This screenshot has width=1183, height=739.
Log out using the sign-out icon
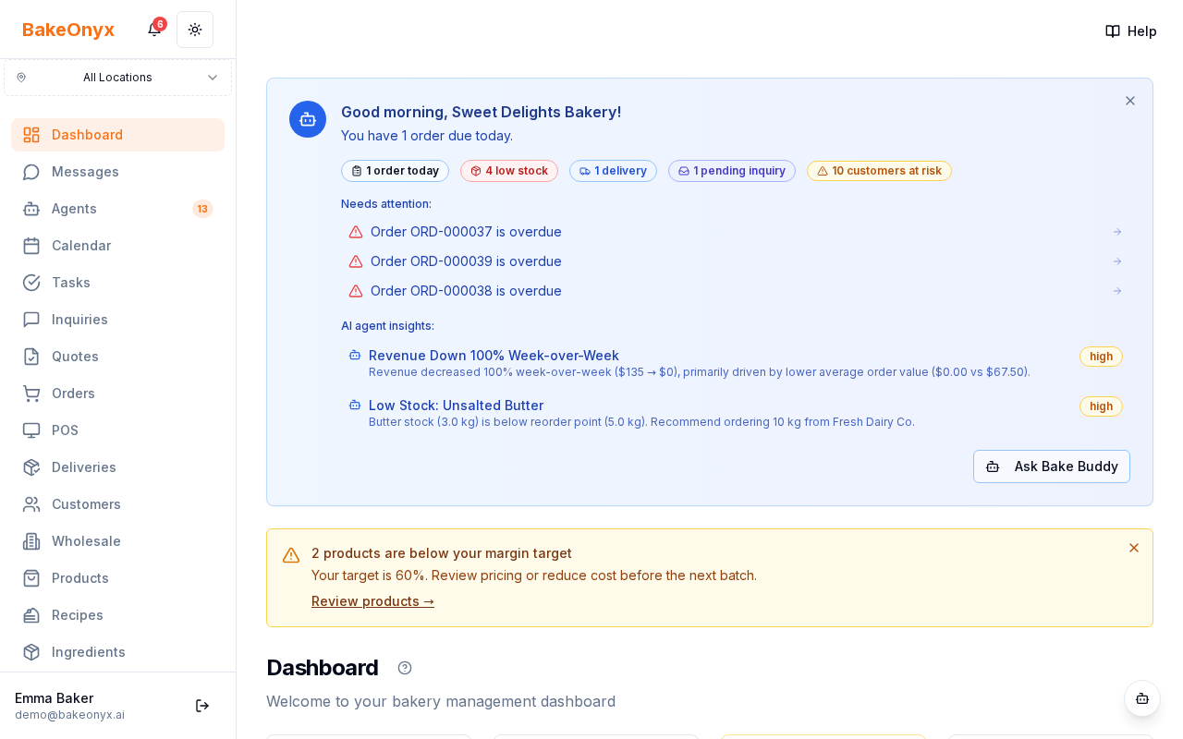[202, 706]
